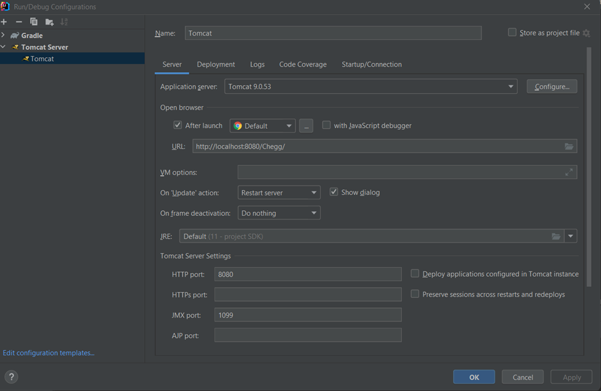The height and width of the screenshot is (391, 601).
Task: Open help with question mark icon
Action: (12, 377)
